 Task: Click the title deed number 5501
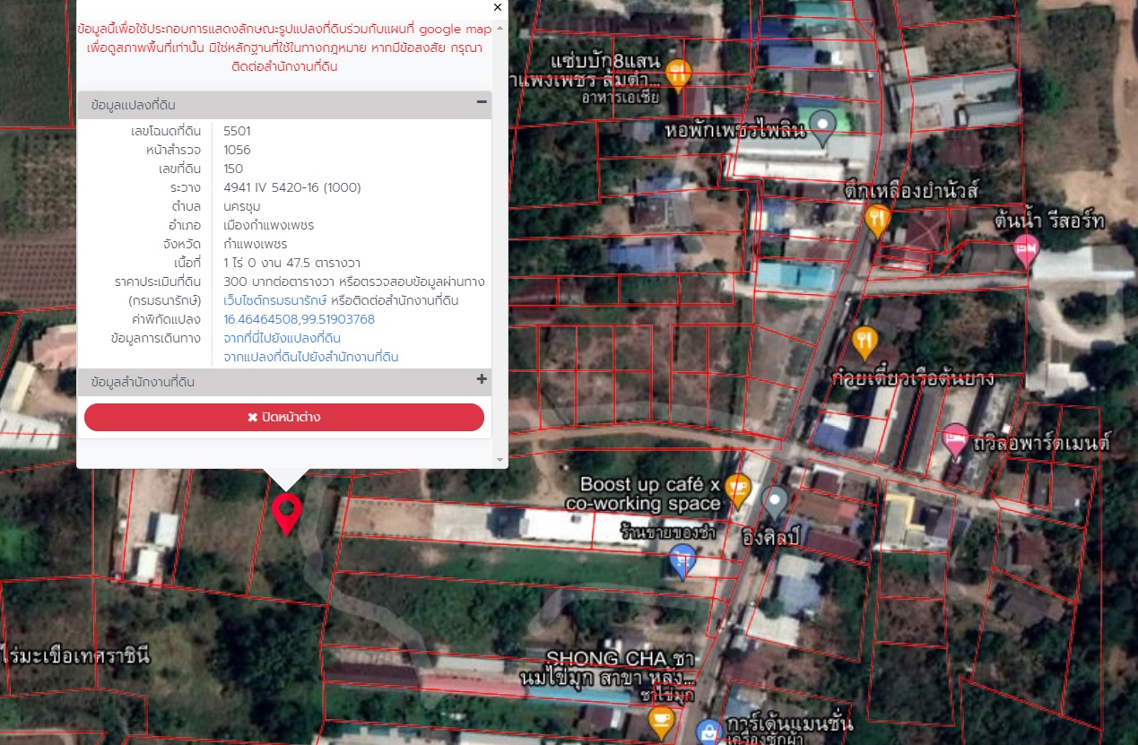[237, 131]
